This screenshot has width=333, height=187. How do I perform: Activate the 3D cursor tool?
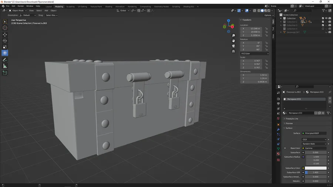pos(5,28)
